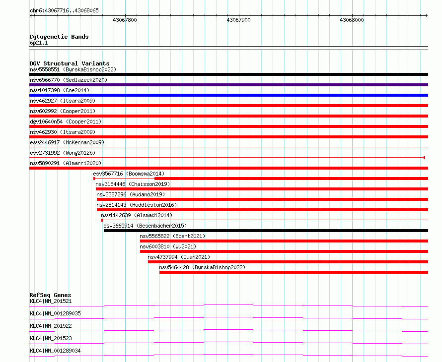Select the nsv6566770 (Sedlazeck2020) label
Image resolution: width=442 pixels, height=362 pixels.
tap(69, 80)
